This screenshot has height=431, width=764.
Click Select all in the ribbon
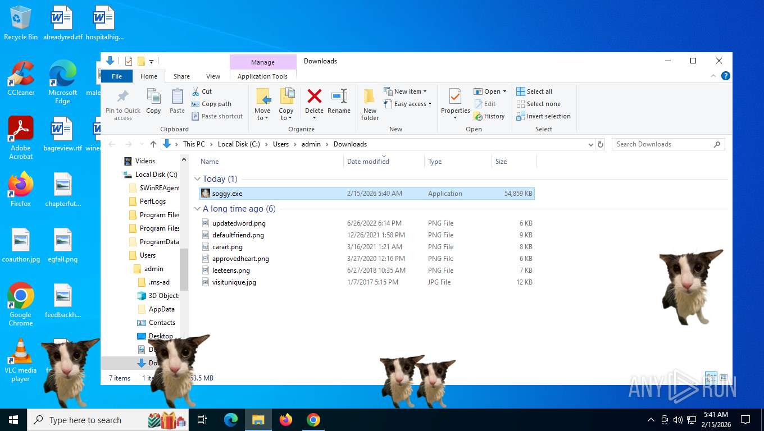(x=534, y=91)
